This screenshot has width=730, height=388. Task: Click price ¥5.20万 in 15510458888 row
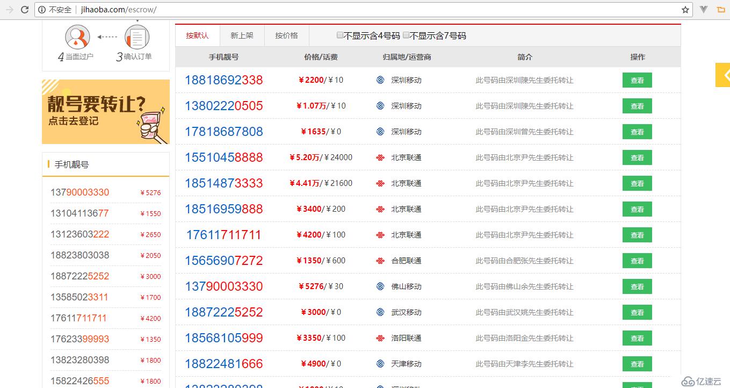point(305,157)
